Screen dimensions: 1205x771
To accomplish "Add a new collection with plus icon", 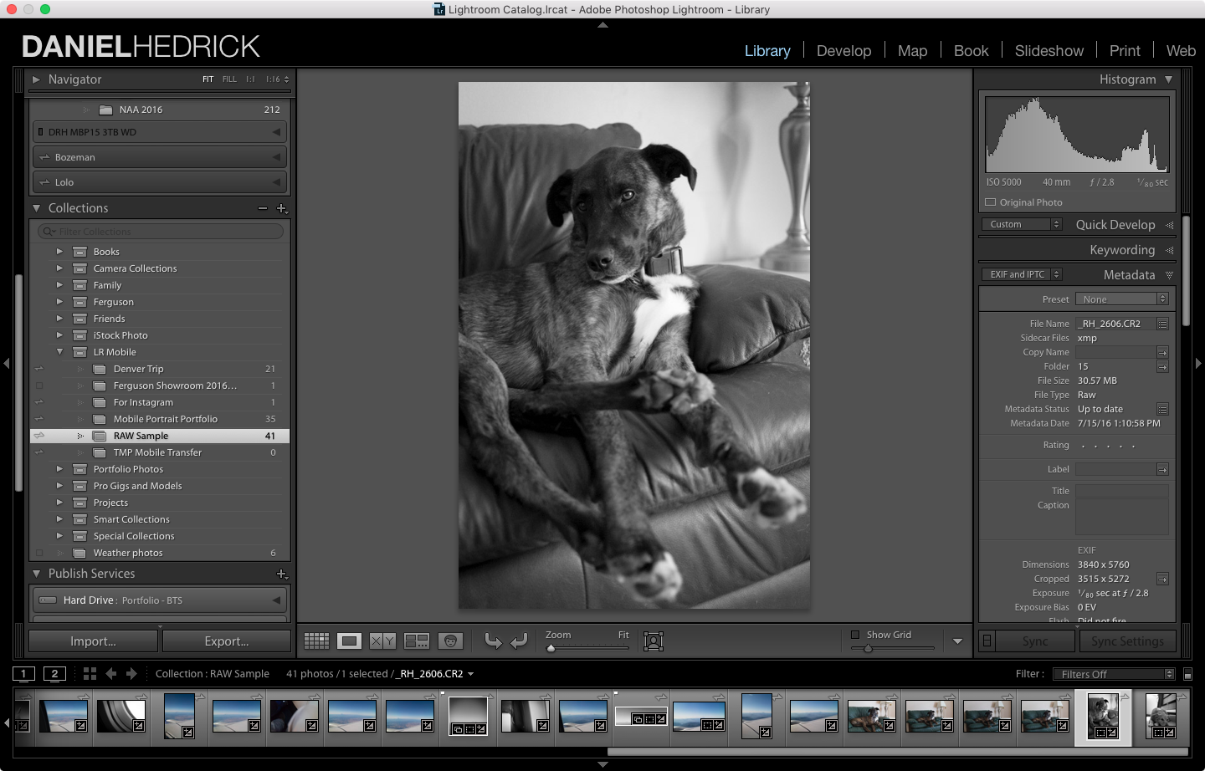I will 281,208.
